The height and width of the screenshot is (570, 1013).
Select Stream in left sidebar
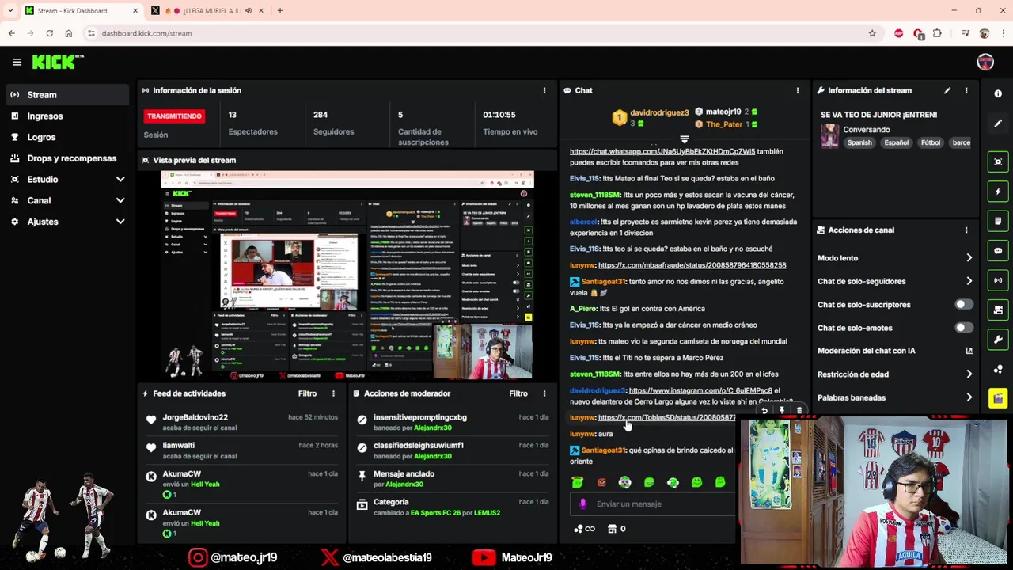pyautogui.click(x=67, y=94)
